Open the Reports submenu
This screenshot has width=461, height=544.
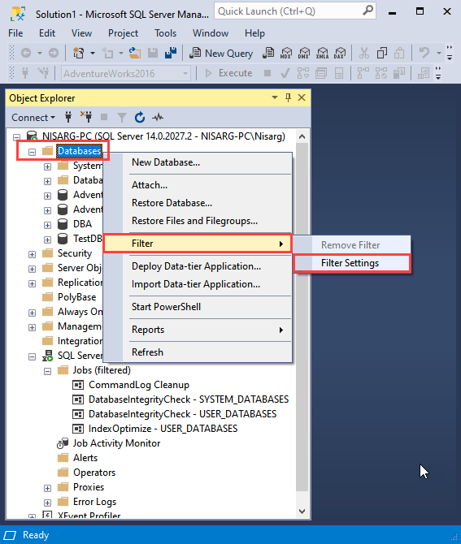[198, 330]
